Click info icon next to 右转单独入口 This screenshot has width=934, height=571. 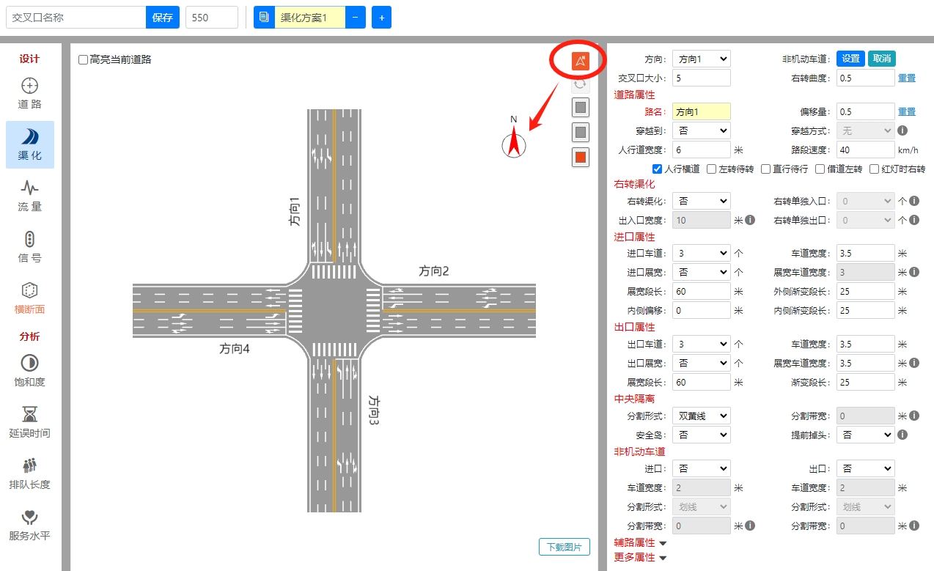click(913, 201)
